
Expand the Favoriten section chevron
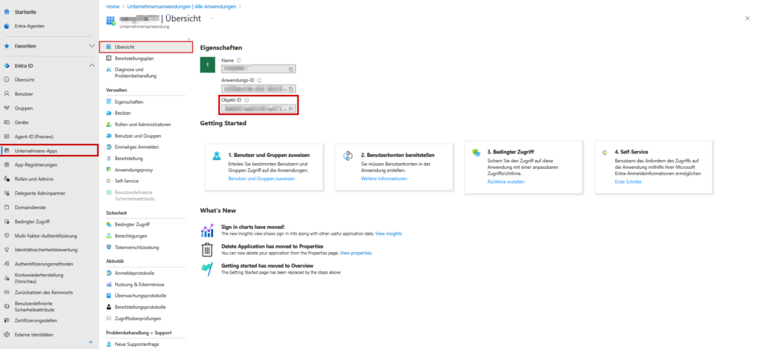click(x=91, y=46)
